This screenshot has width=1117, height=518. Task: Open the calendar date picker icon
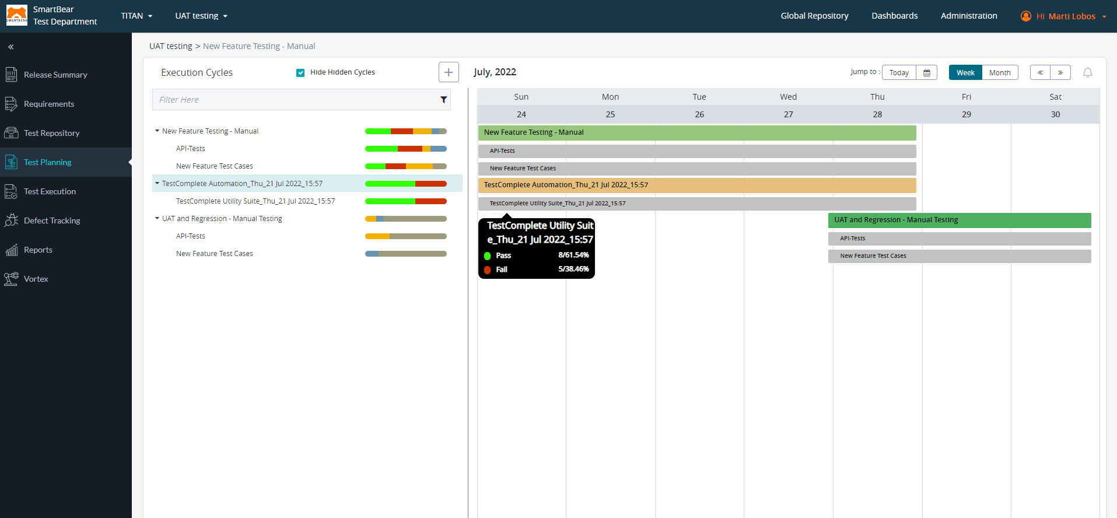click(927, 72)
